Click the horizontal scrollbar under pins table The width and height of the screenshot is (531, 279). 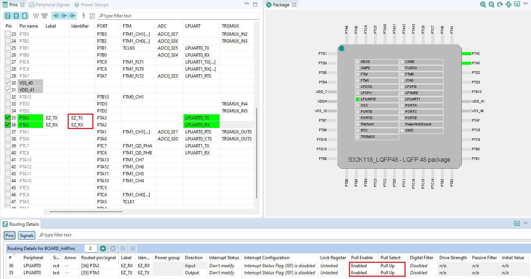pyautogui.click(x=85, y=212)
